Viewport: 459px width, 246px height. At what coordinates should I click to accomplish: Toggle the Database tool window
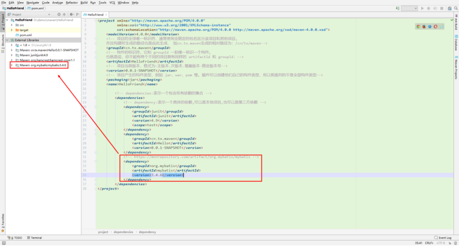point(456,44)
